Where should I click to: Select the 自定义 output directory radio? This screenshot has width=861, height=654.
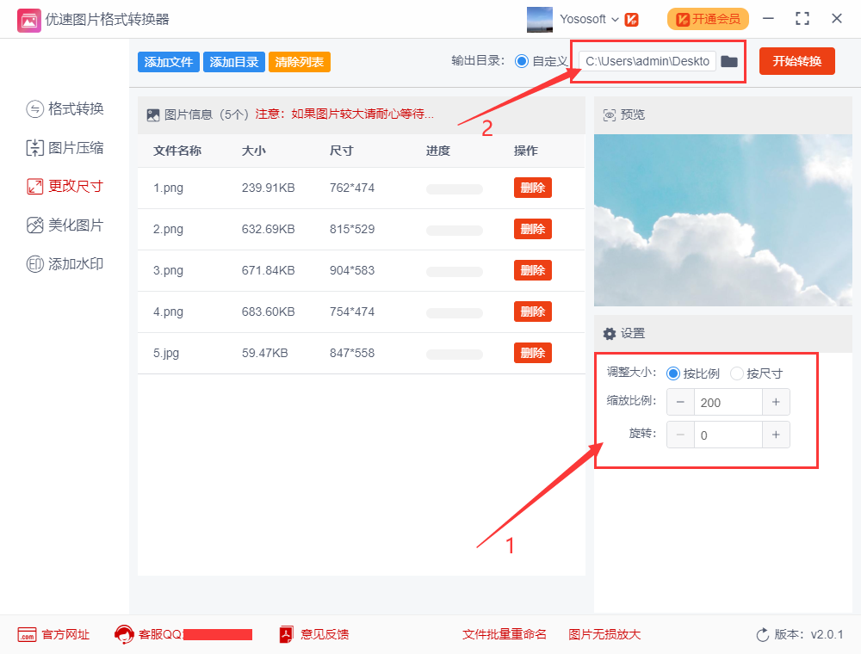(521, 61)
